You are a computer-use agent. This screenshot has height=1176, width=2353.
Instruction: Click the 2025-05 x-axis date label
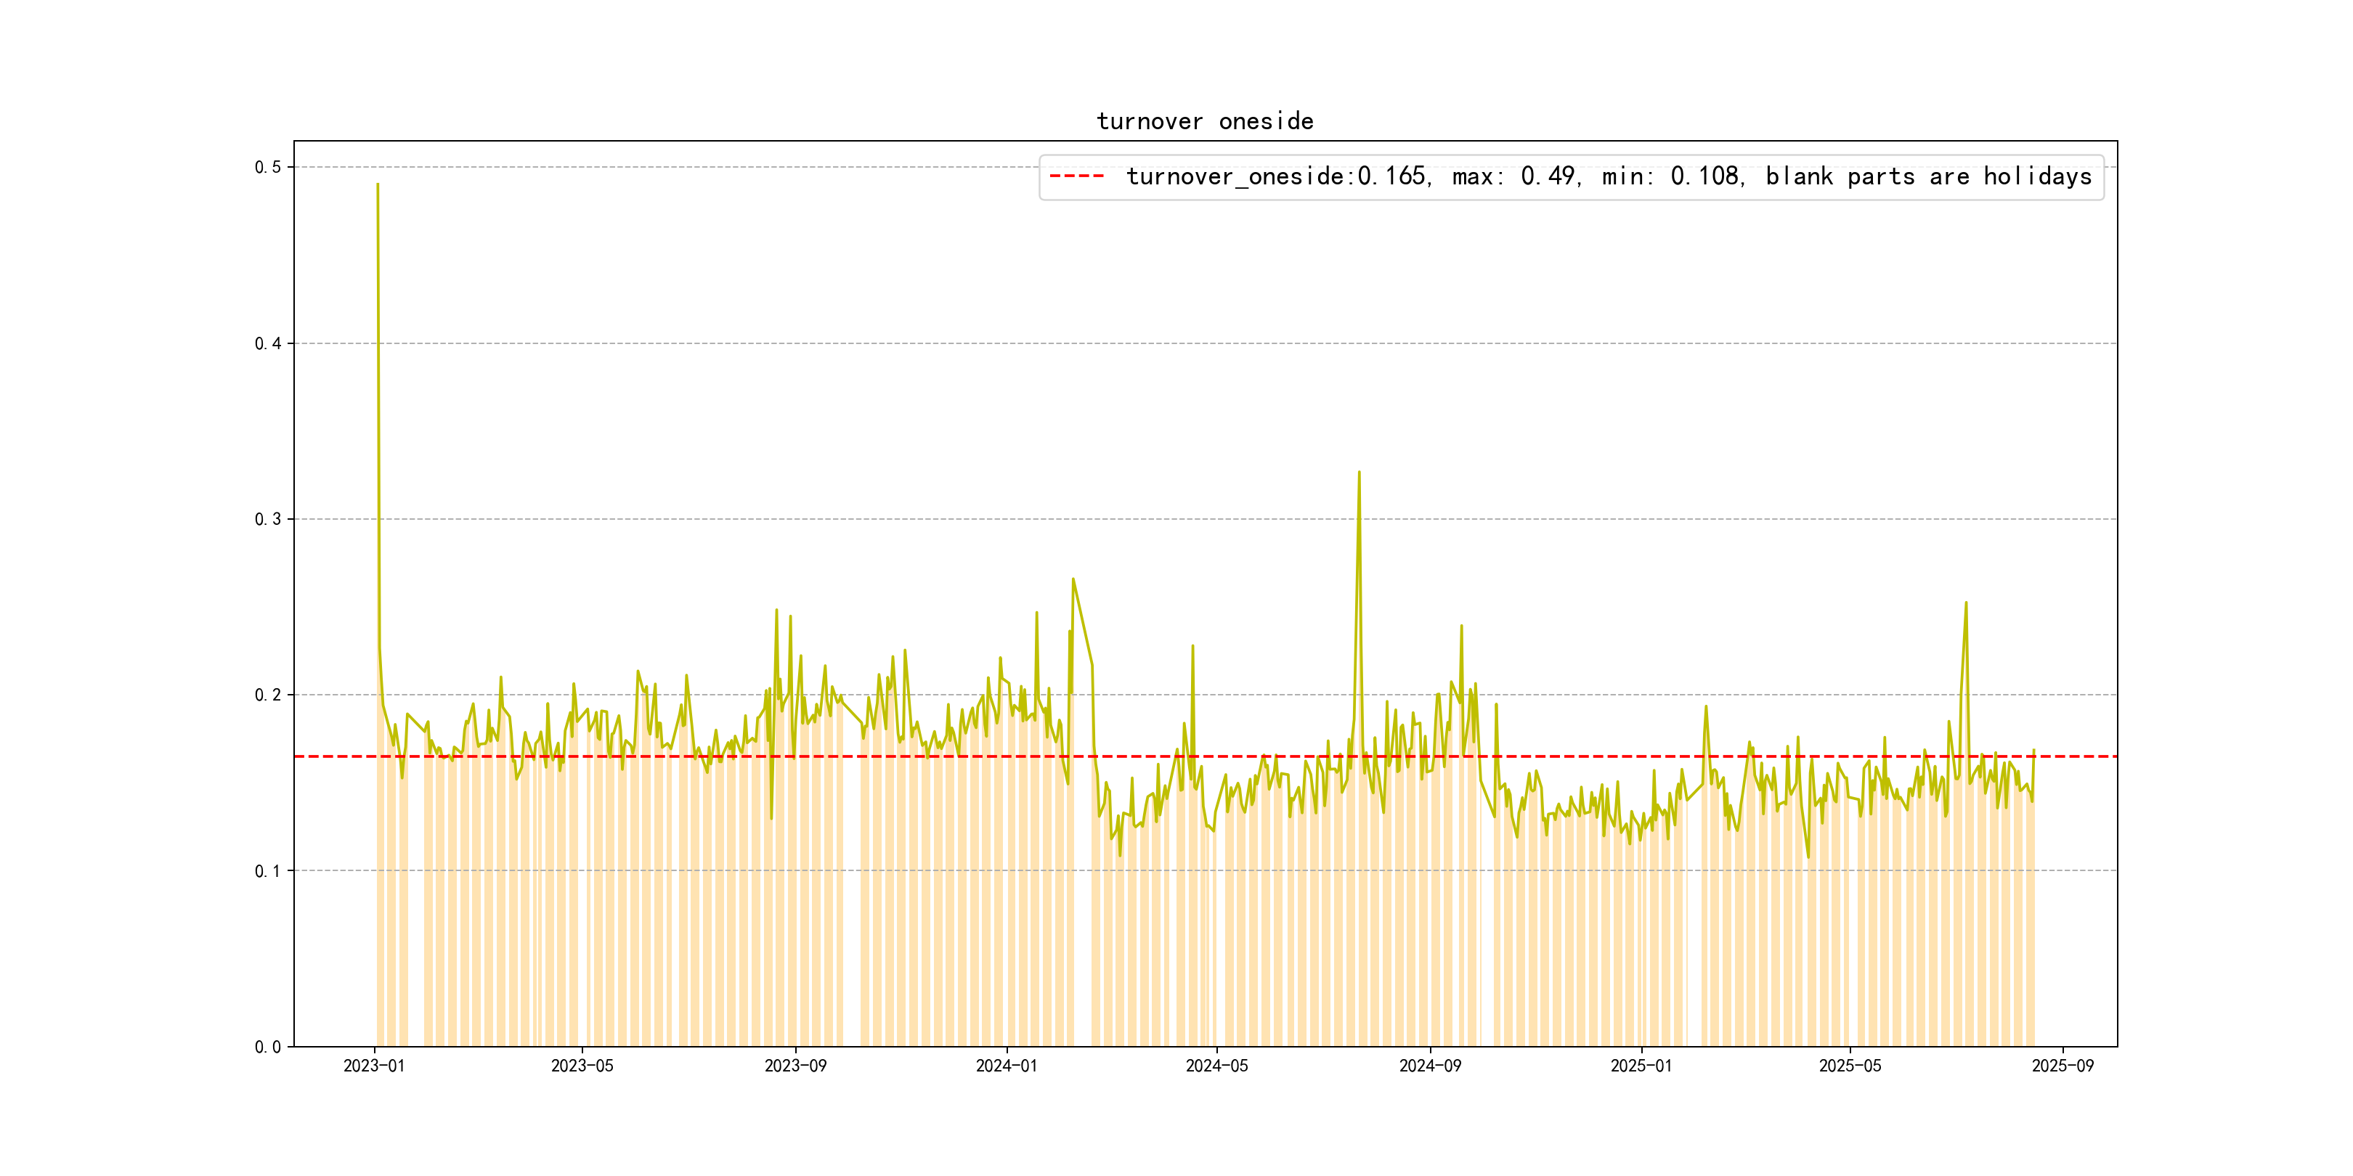[1850, 1066]
